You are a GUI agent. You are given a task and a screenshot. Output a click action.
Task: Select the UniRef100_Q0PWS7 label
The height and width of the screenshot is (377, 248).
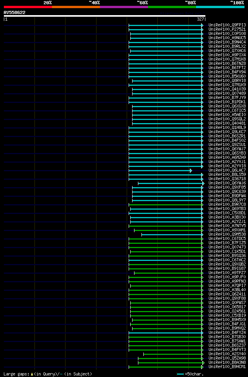click(x=227, y=303)
